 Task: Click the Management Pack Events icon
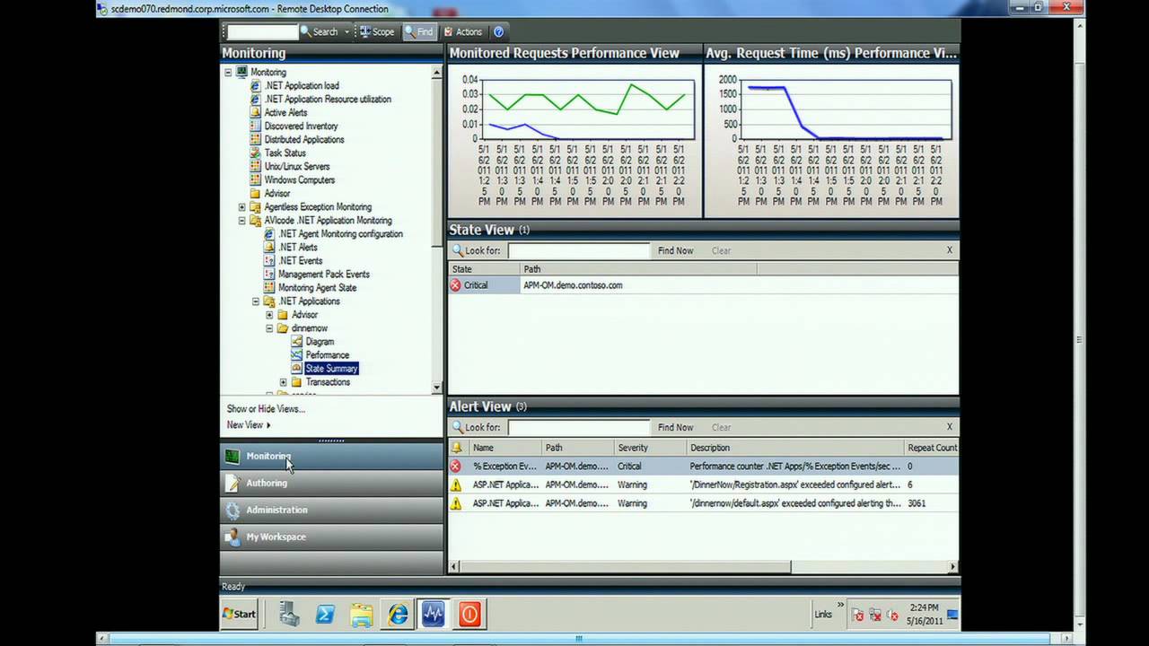click(269, 274)
